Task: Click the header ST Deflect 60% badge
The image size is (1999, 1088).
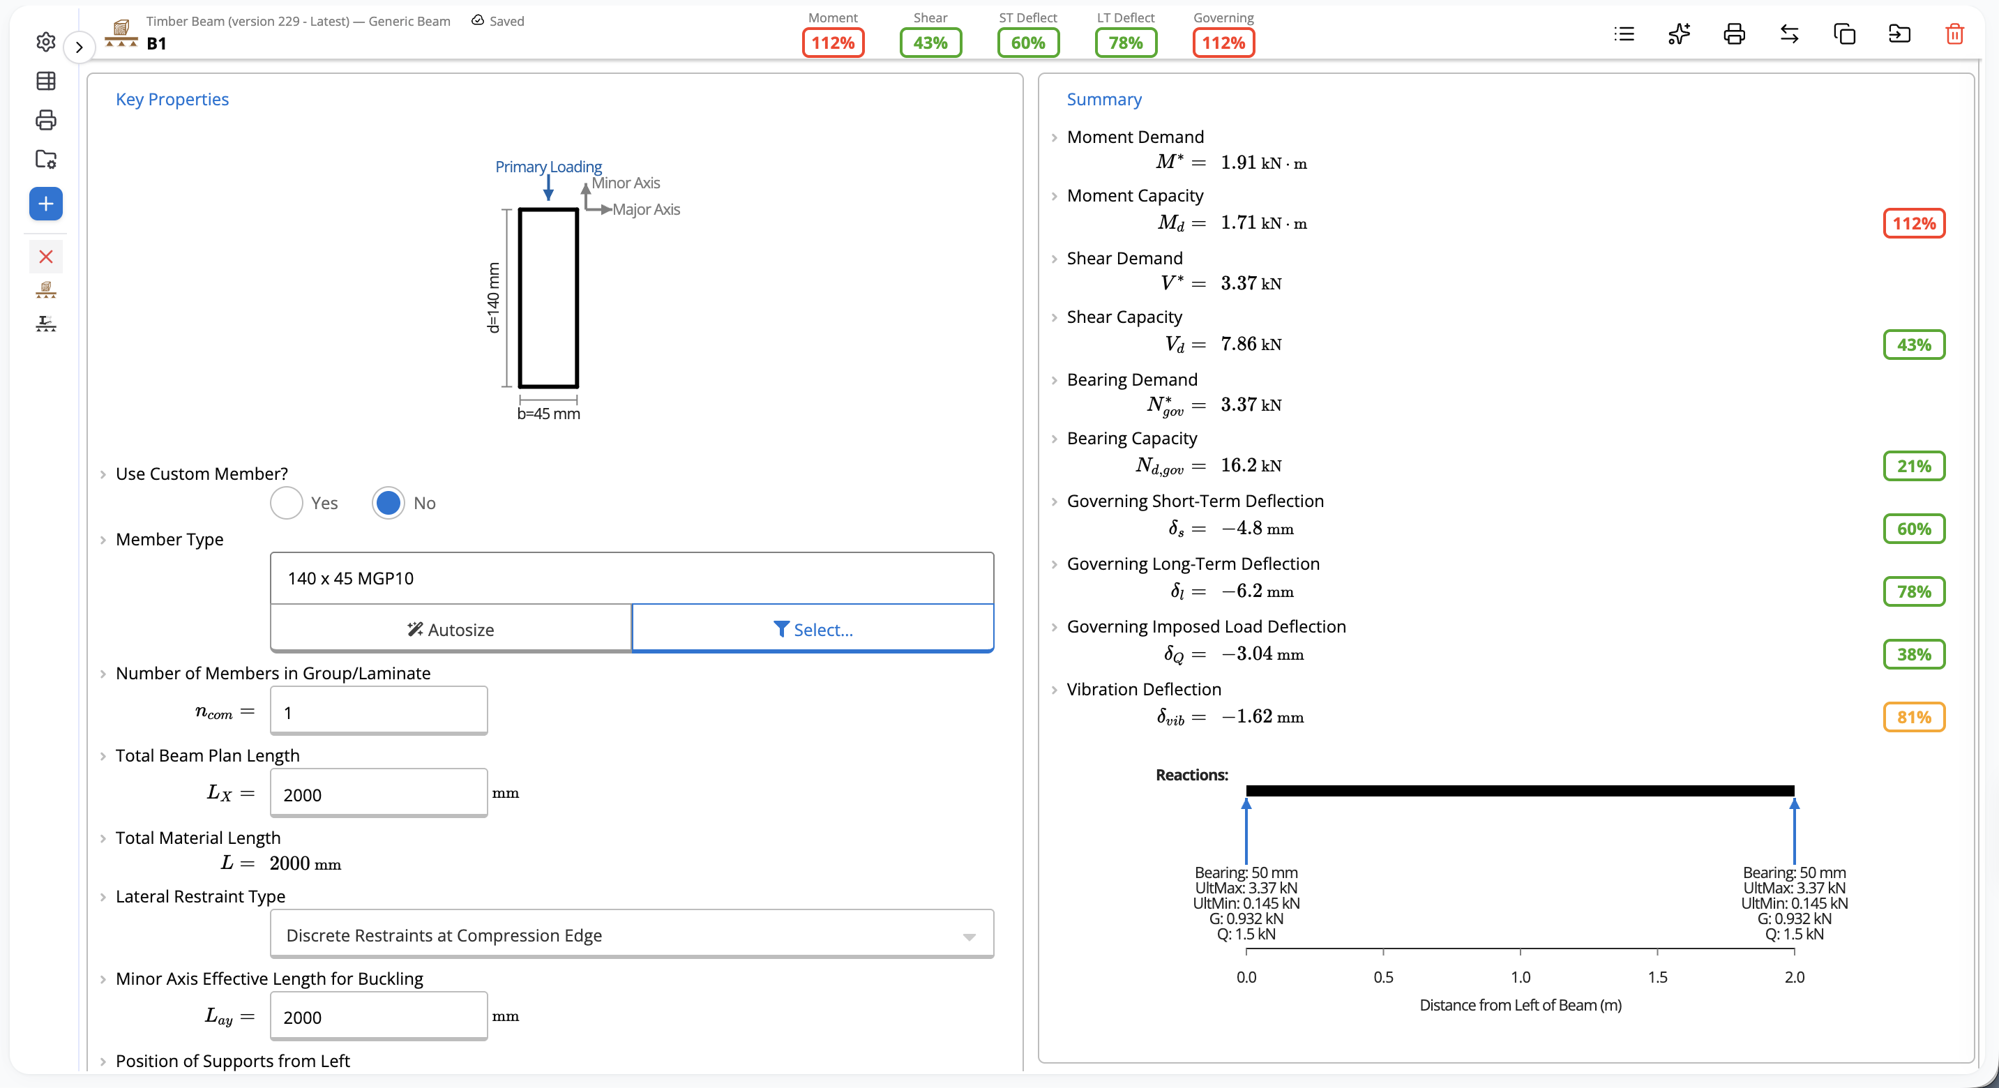Action: [x=1028, y=43]
